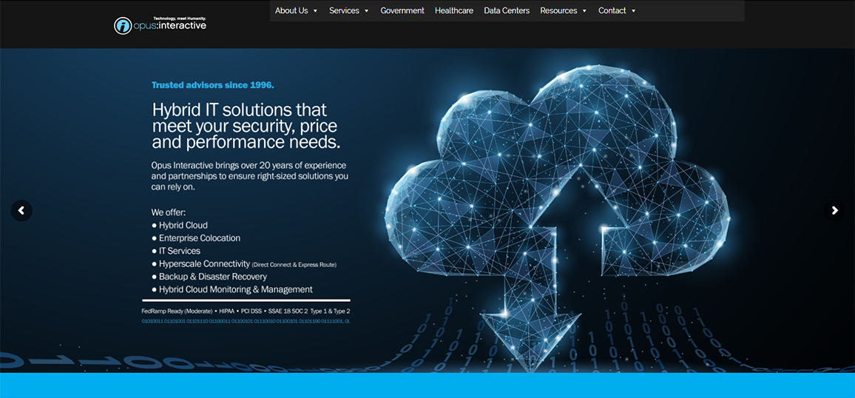Click the 'FedRamp Ready (Moderate)' text
The image size is (855, 398).
coord(177,311)
